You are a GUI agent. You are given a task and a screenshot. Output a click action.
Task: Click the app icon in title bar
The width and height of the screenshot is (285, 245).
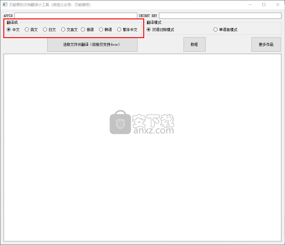click(5, 5)
